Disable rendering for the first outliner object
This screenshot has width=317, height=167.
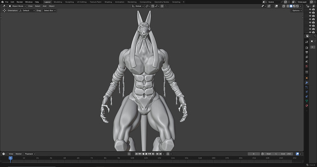coord(313,10)
